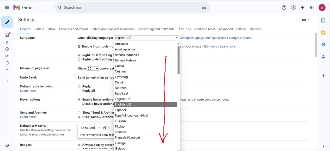Open Gmail display language dropdown
This screenshot has width=330, height=151.
pos(146,38)
